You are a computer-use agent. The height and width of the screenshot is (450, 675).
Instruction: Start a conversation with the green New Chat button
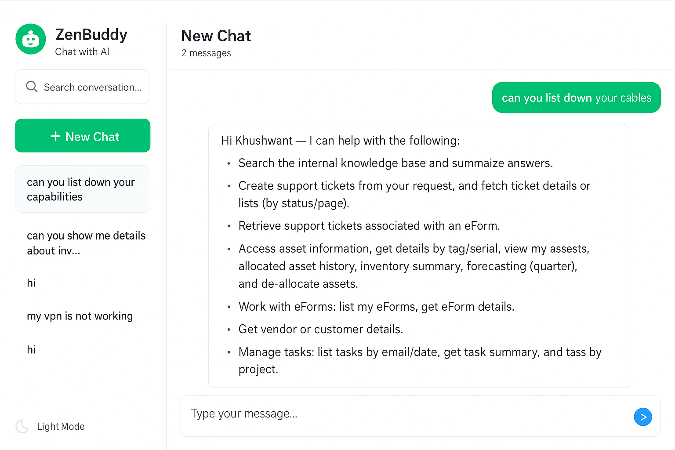83,136
